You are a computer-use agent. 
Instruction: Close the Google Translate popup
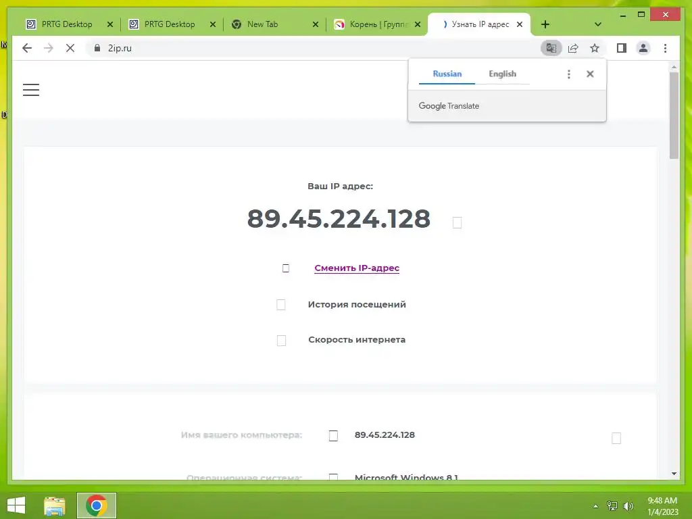pyautogui.click(x=590, y=74)
